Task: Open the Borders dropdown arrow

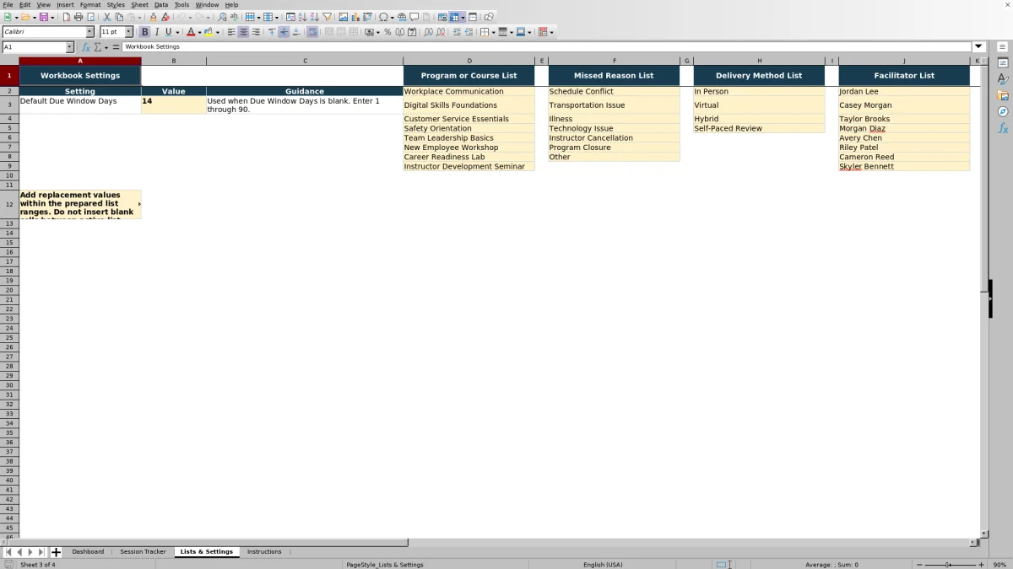Action: [x=493, y=32]
